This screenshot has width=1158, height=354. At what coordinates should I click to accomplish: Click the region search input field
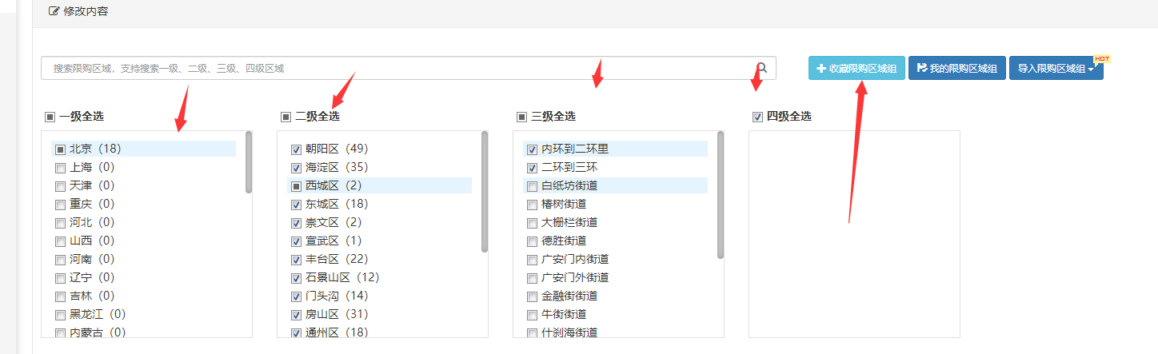tap(400, 68)
